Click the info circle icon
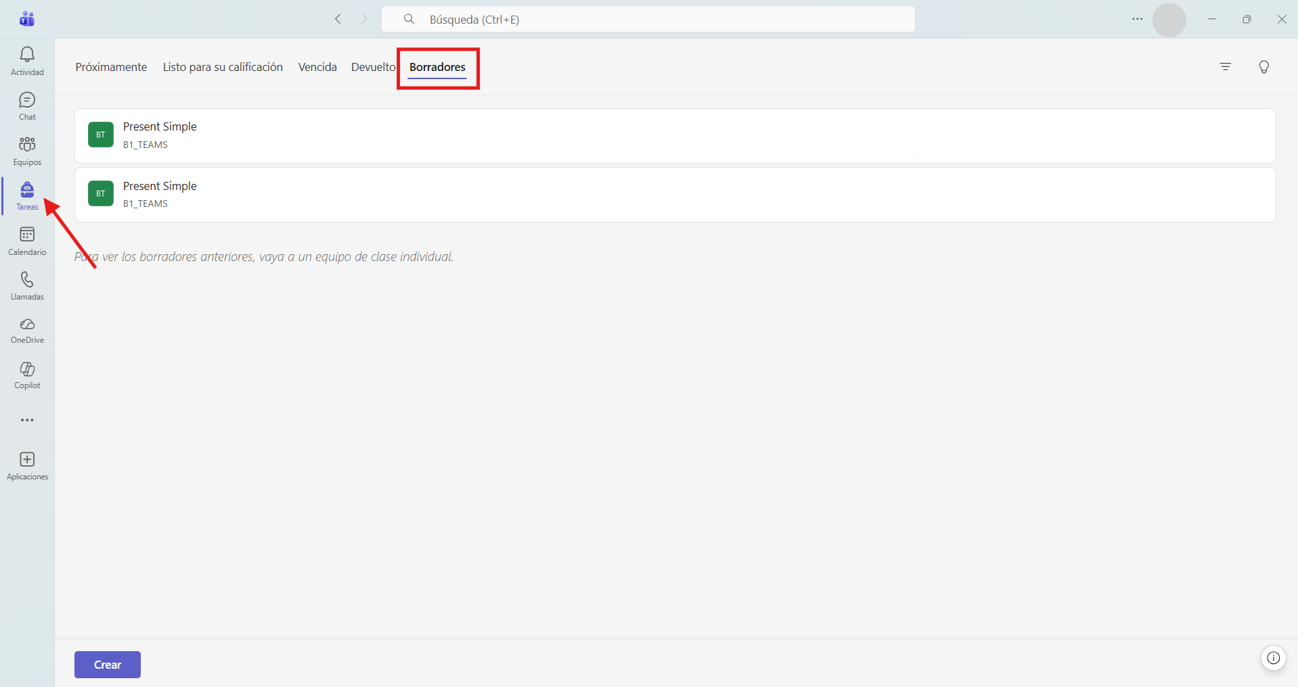1298x687 pixels. tap(1273, 658)
